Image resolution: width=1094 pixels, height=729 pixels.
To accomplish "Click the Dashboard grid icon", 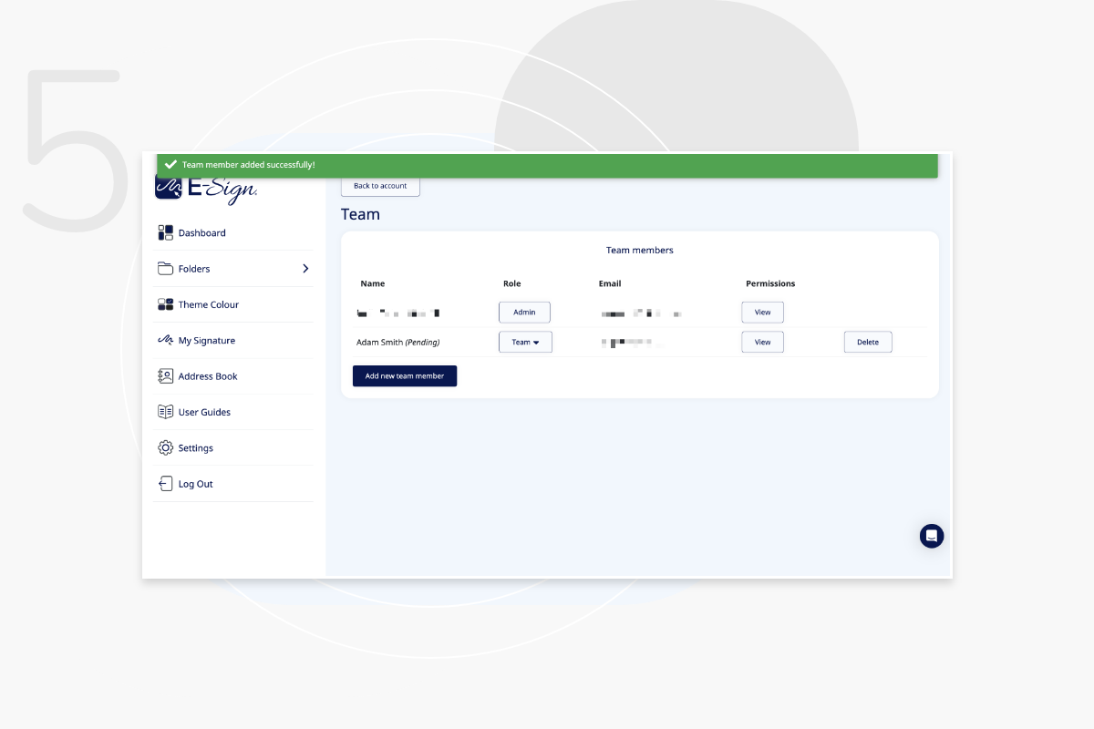I will point(165,233).
